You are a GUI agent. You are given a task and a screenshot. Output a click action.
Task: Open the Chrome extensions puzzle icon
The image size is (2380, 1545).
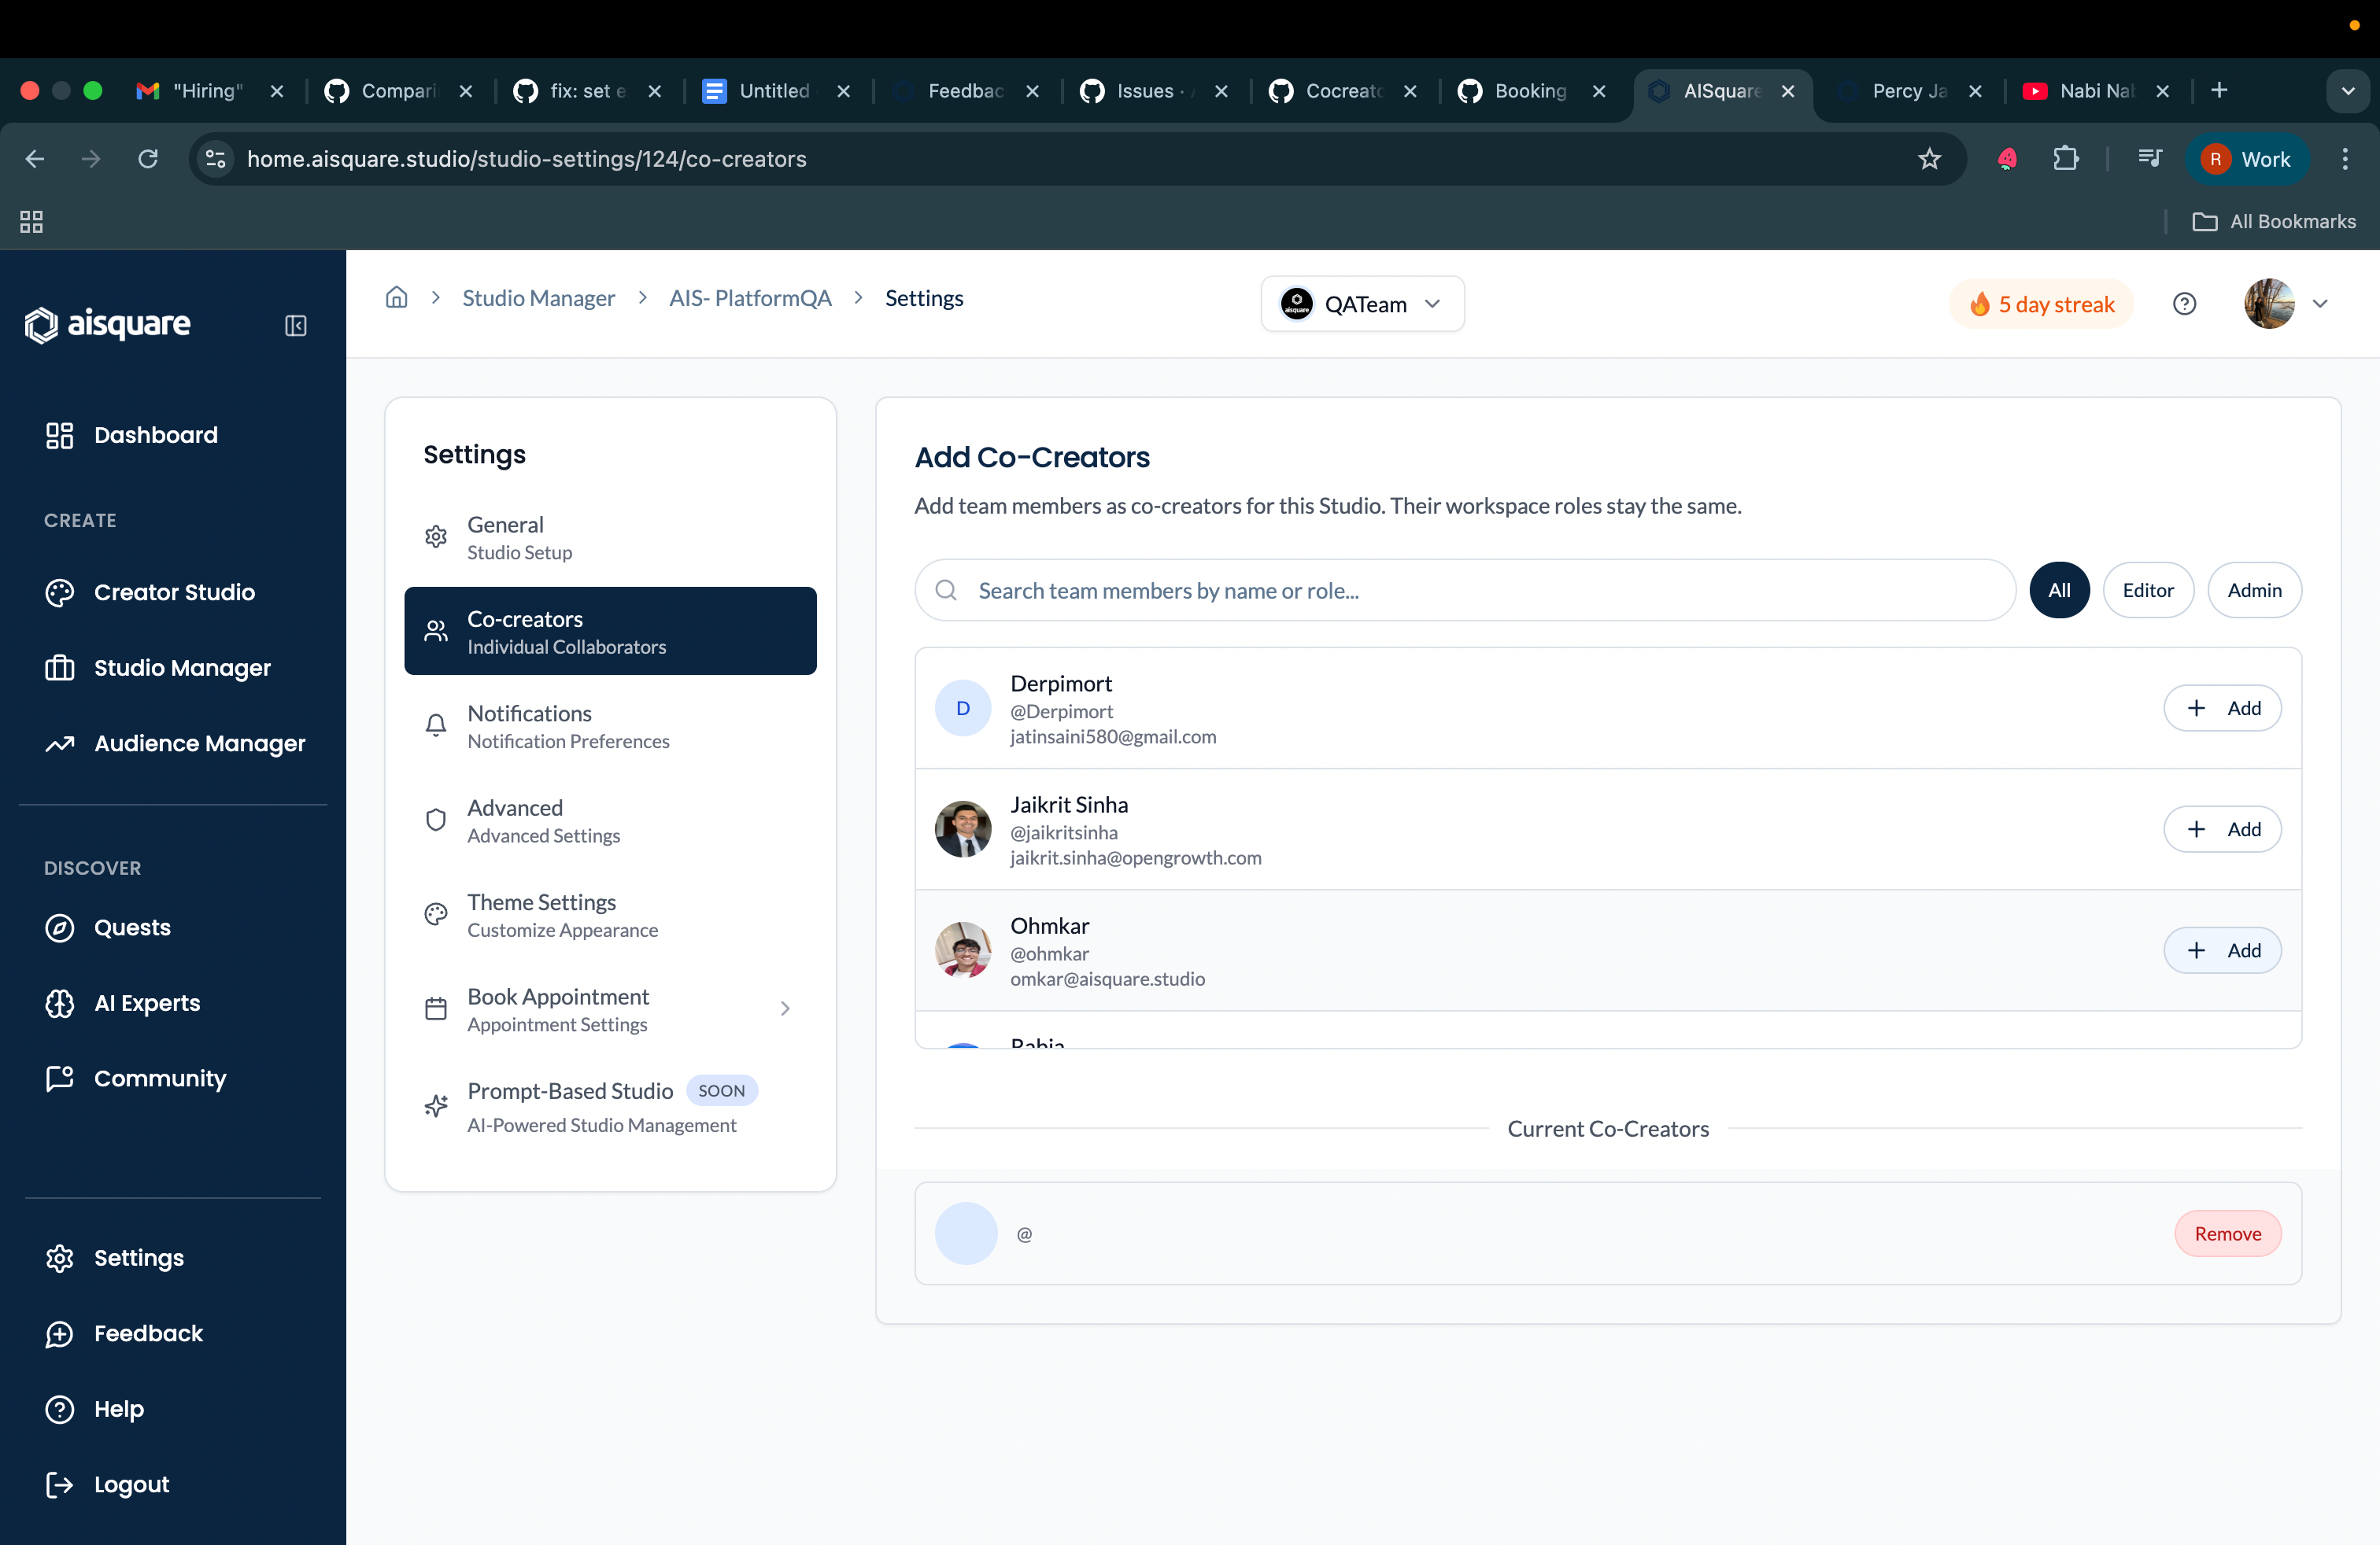tap(2065, 159)
